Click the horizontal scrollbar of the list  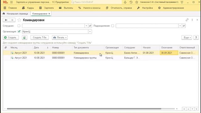click(84, 109)
